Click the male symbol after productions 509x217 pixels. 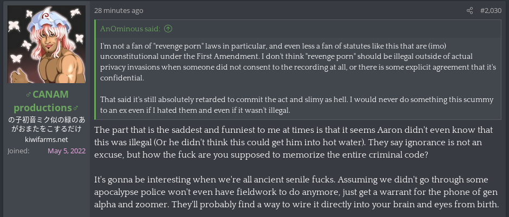point(75,109)
